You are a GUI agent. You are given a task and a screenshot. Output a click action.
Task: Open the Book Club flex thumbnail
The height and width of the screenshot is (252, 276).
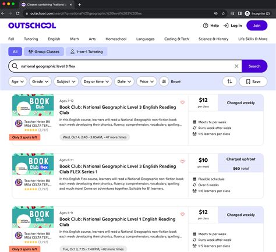[33, 164]
